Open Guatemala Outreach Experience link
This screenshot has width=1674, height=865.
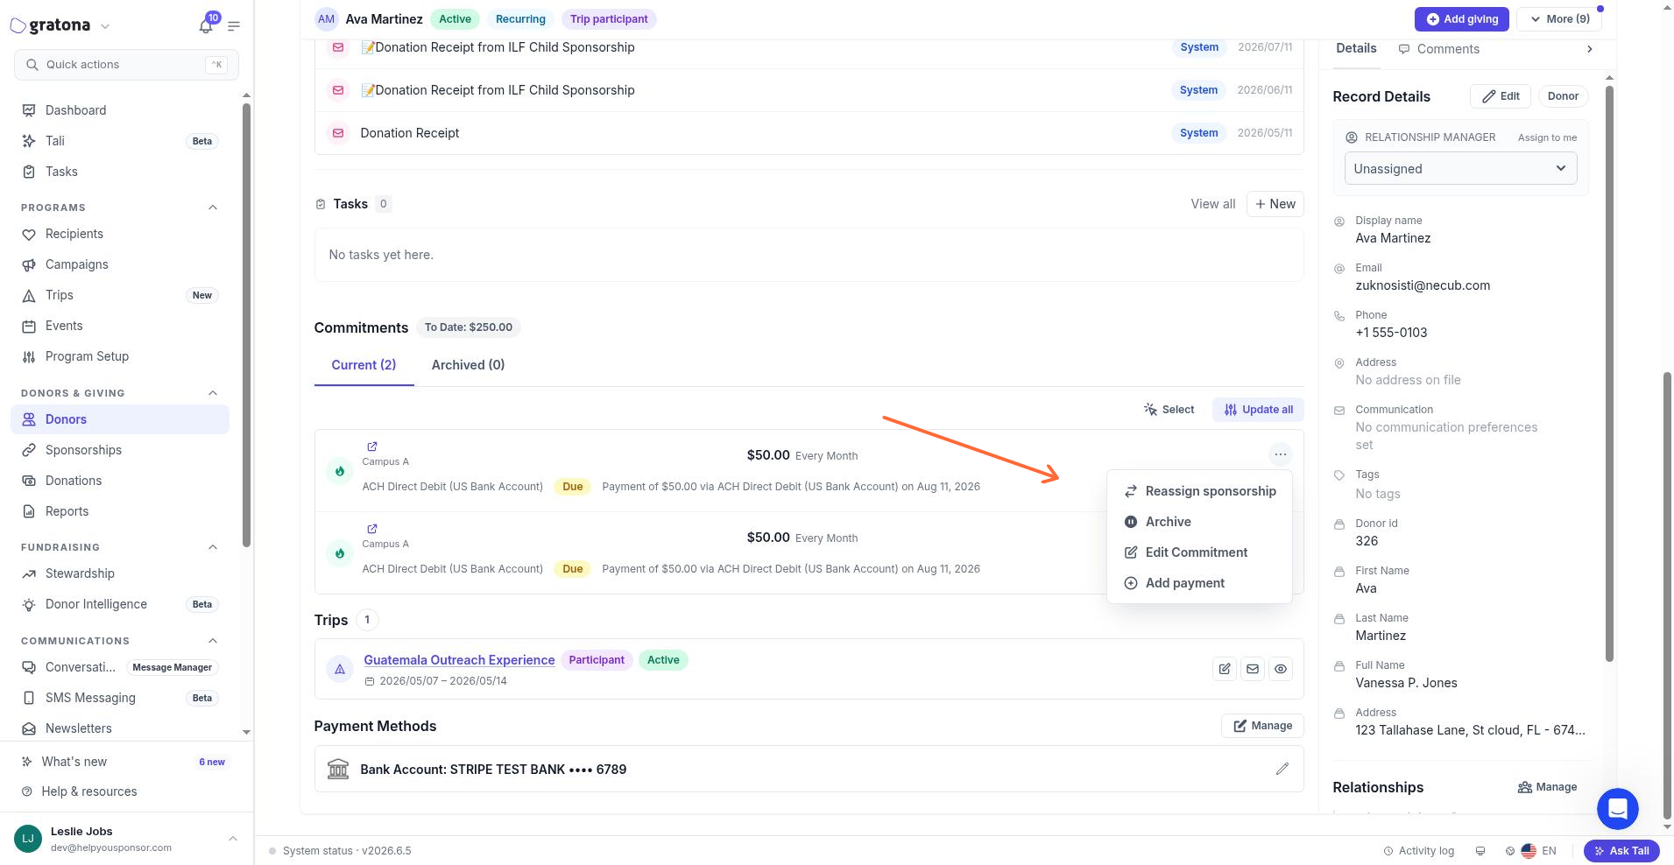click(459, 660)
